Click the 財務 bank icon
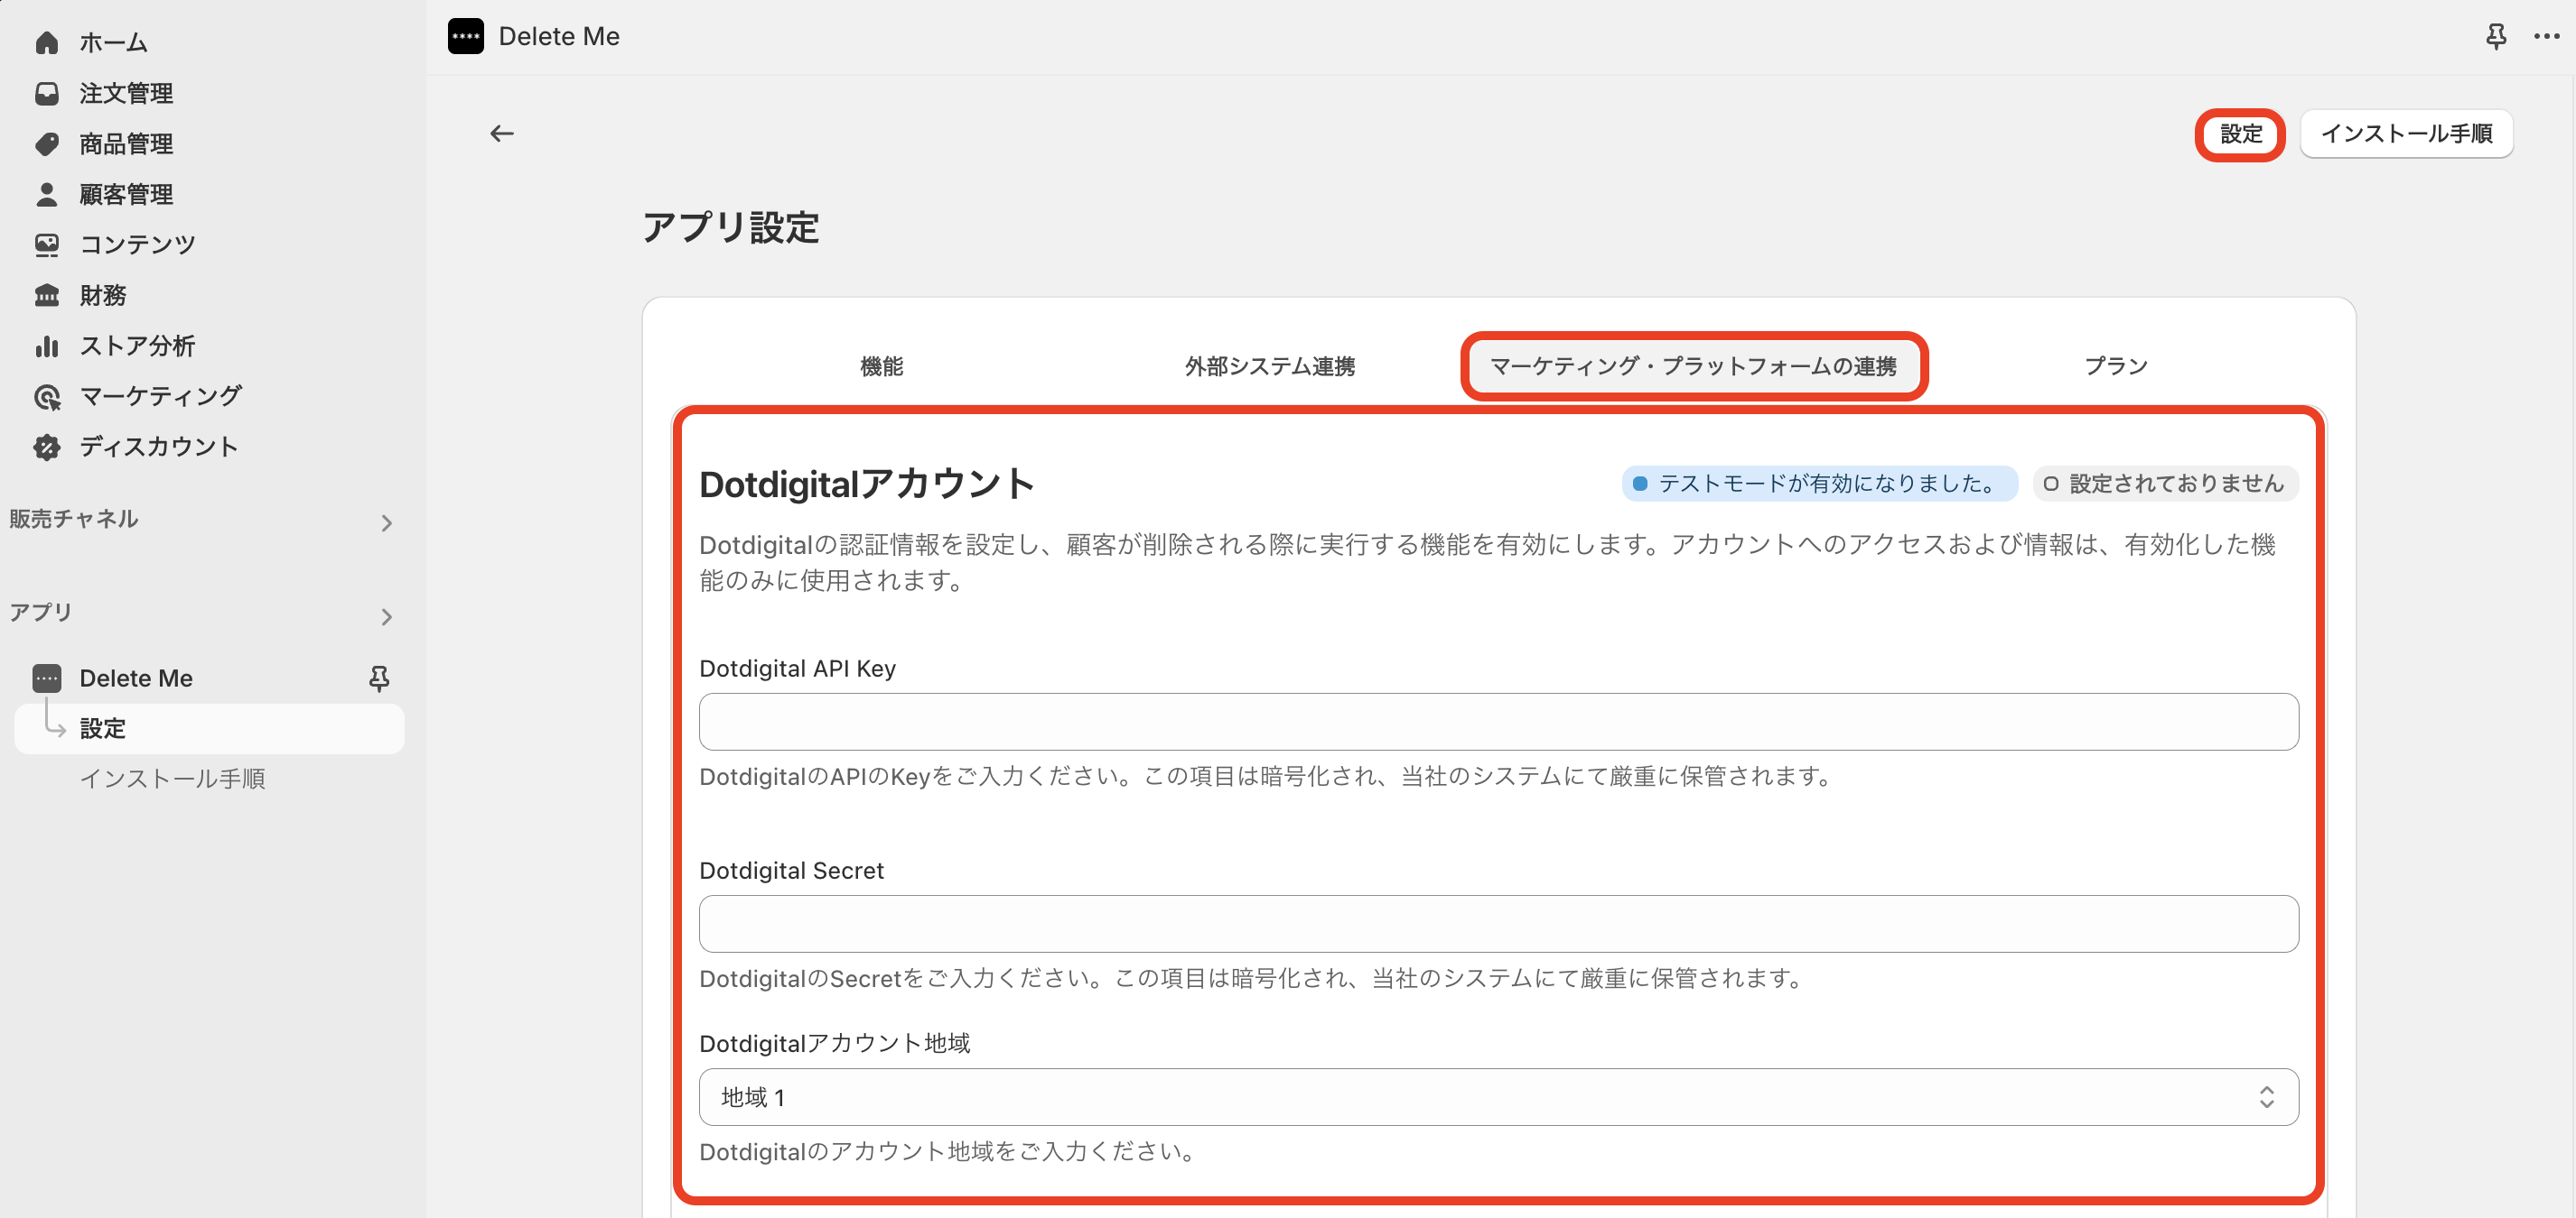 click(46, 295)
